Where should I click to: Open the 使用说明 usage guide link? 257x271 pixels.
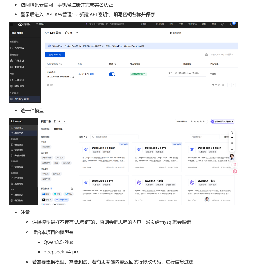pos(175,33)
